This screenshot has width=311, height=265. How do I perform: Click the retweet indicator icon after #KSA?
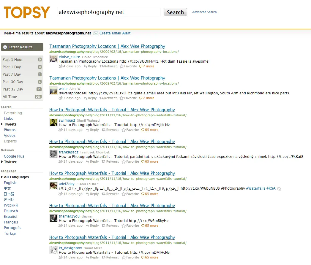279,189
